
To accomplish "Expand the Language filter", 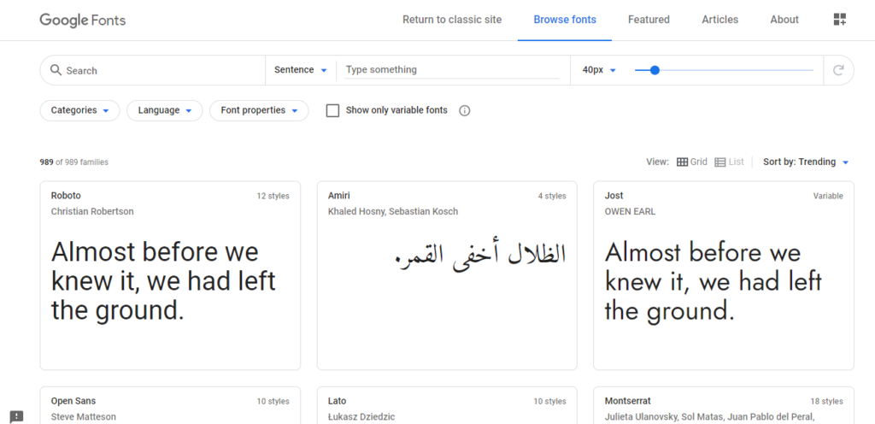I will point(165,110).
